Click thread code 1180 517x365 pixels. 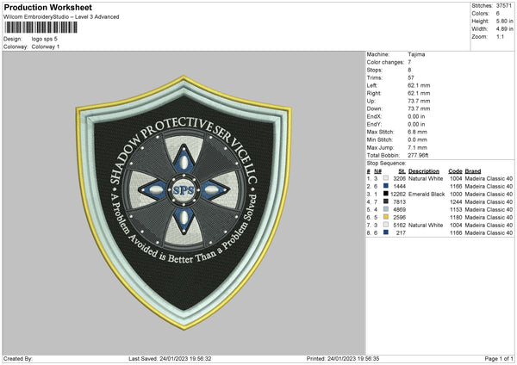456,218
